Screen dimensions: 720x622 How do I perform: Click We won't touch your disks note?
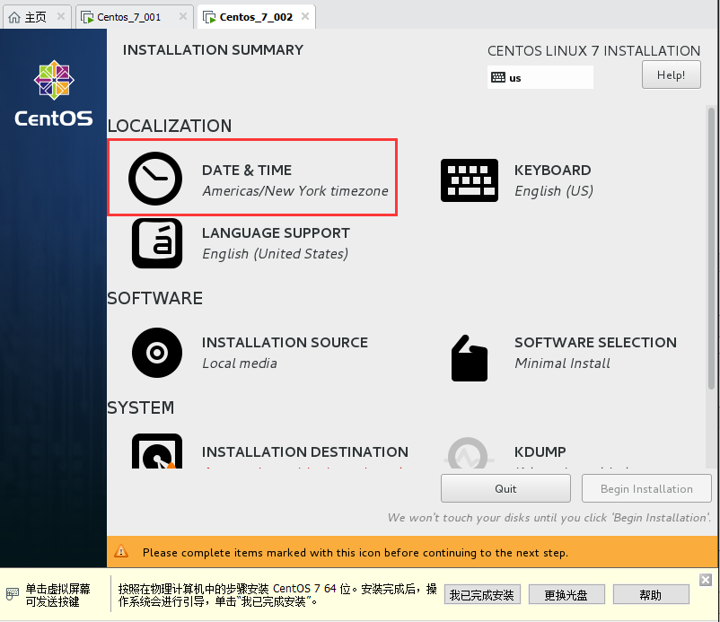(549, 518)
